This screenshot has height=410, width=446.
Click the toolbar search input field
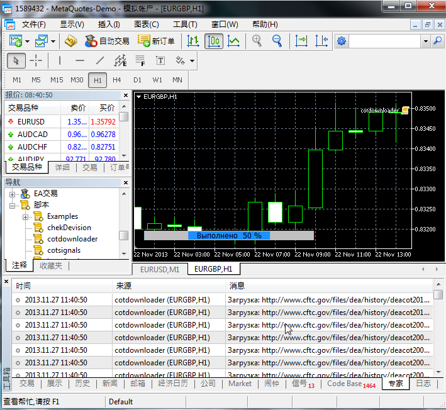coord(384,41)
